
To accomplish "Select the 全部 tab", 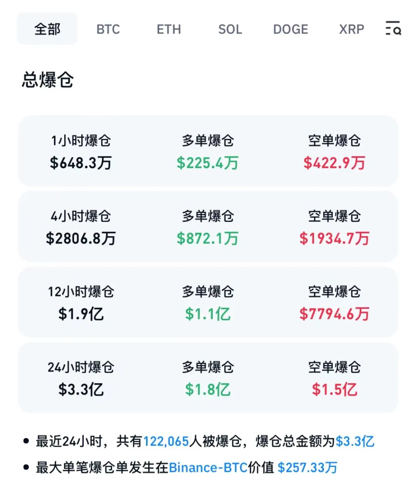I will (x=47, y=29).
